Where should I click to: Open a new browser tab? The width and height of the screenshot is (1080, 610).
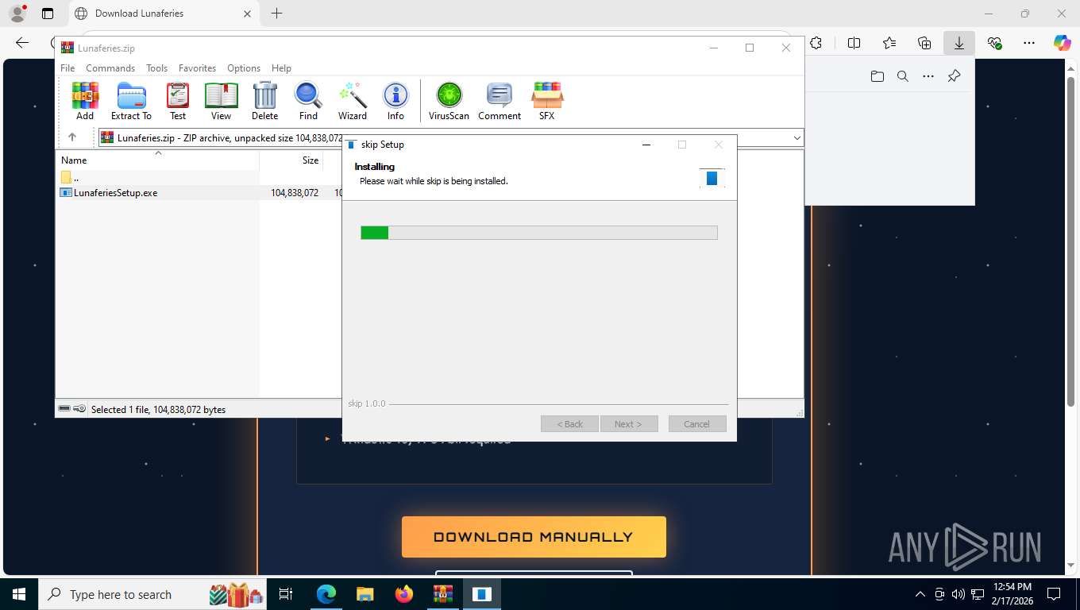pos(276,14)
